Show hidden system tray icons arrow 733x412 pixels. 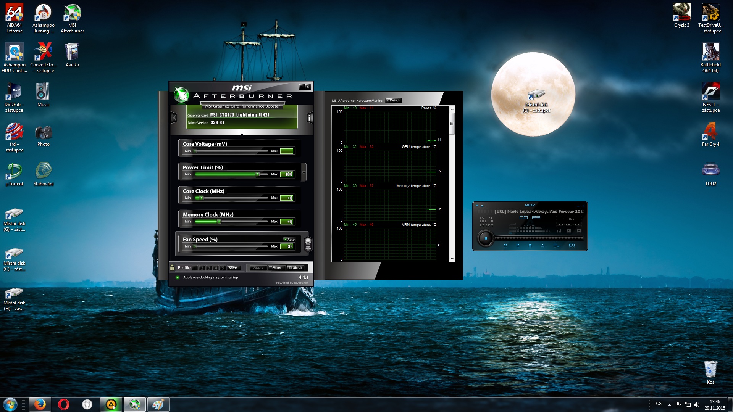tap(669, 404)
